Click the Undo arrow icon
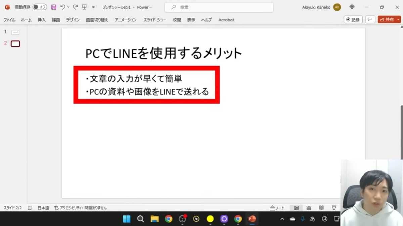 pyautogui.click(x=62, y=7)
